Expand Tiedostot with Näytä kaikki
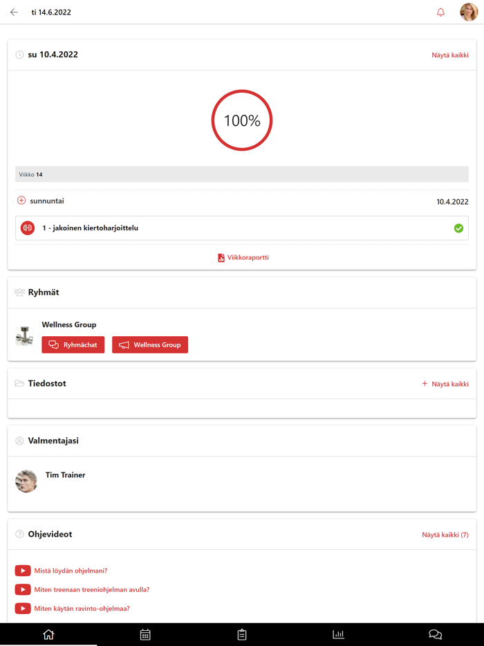The image size is (484, 646). tap(445, 384)
